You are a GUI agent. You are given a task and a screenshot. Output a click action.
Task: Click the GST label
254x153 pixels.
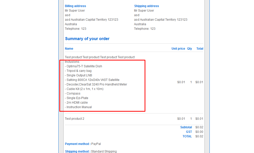189,132
